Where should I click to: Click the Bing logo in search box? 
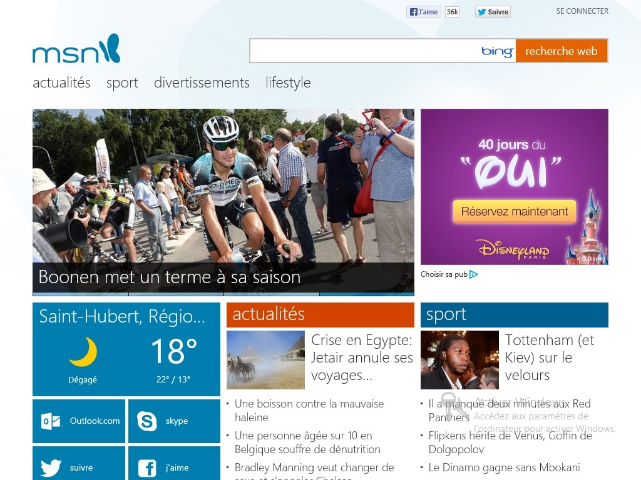pyautogui.click(x=496, y=51)
